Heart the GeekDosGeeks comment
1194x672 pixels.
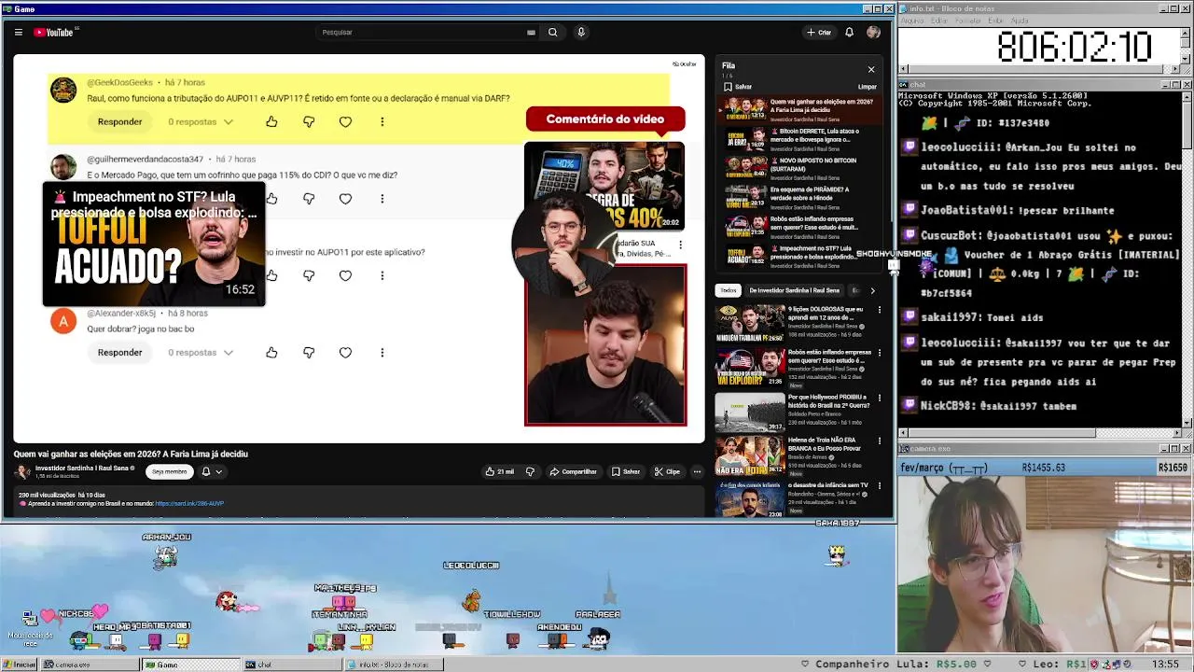pyautogui.click(x=345, y=121)
